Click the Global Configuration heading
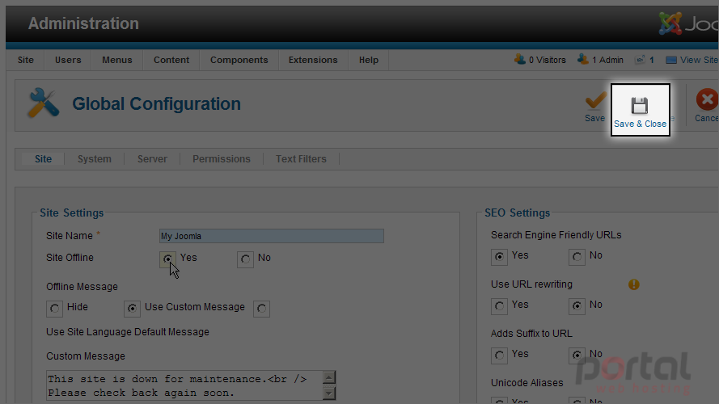The height and width of the screenshot is (404, 719). point(156,104)
